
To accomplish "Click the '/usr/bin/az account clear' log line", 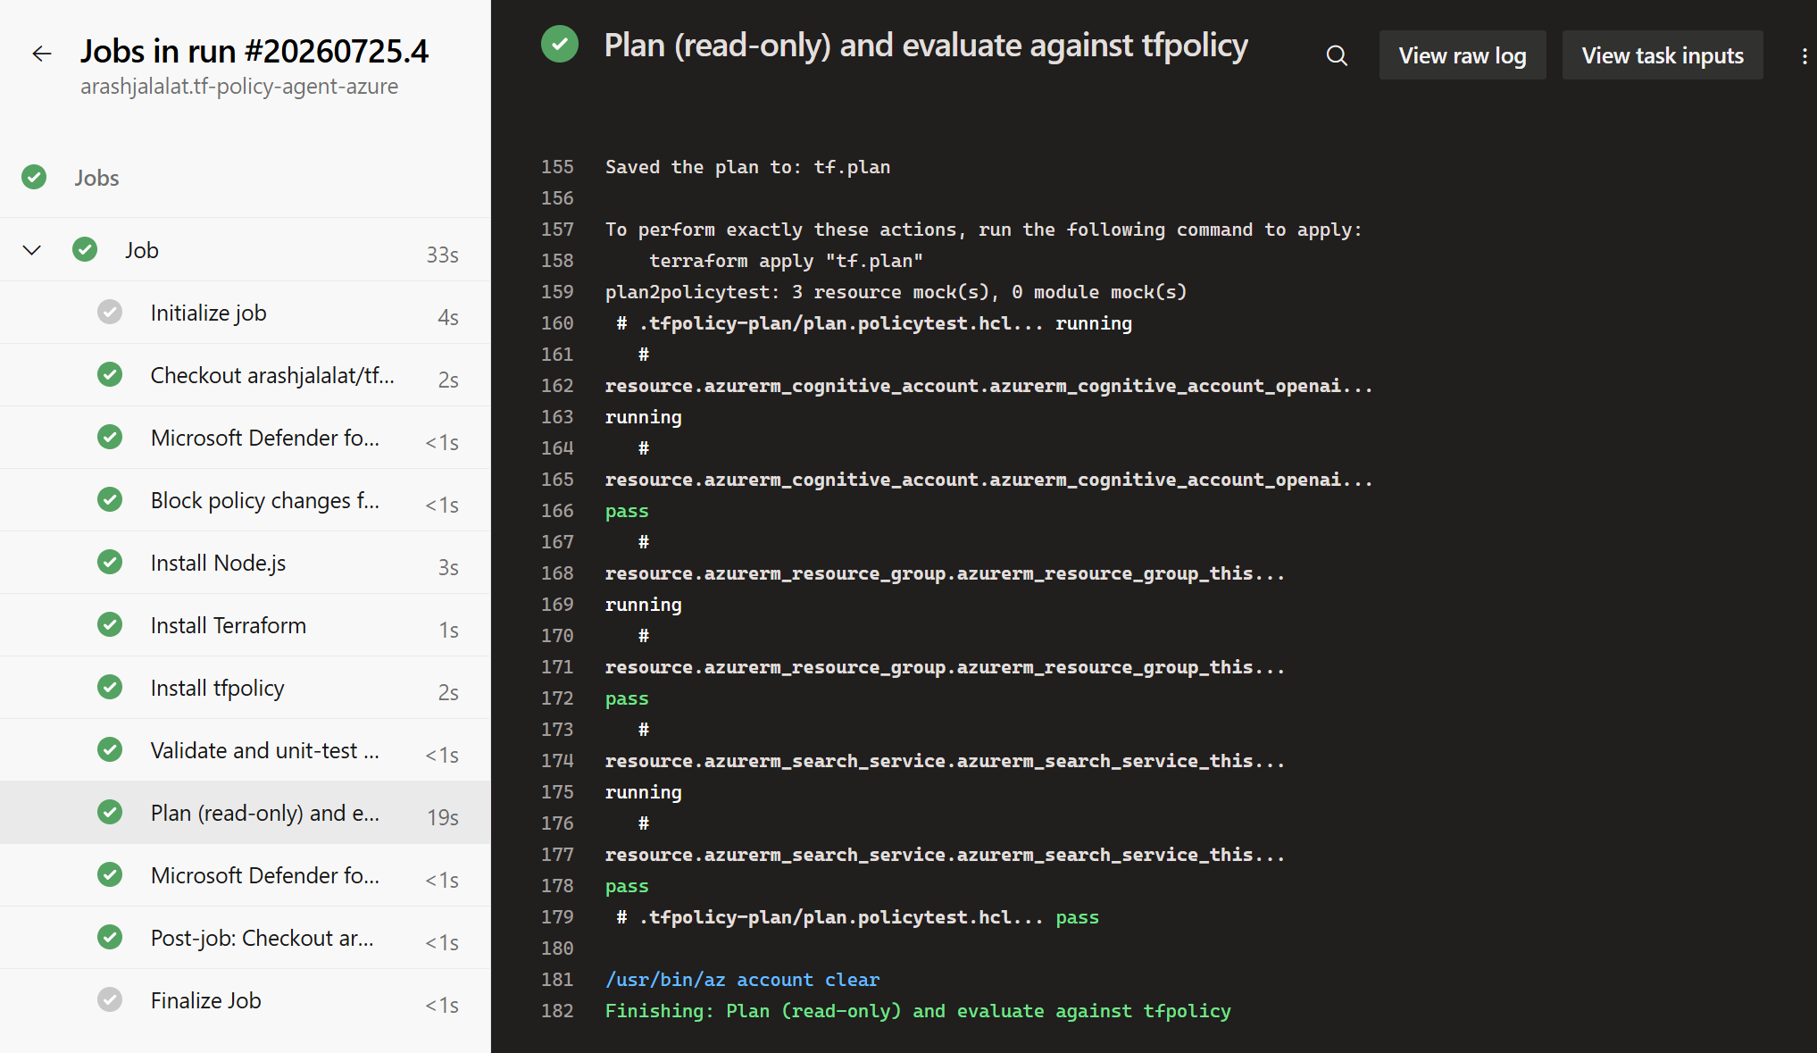I will (742, 980).
